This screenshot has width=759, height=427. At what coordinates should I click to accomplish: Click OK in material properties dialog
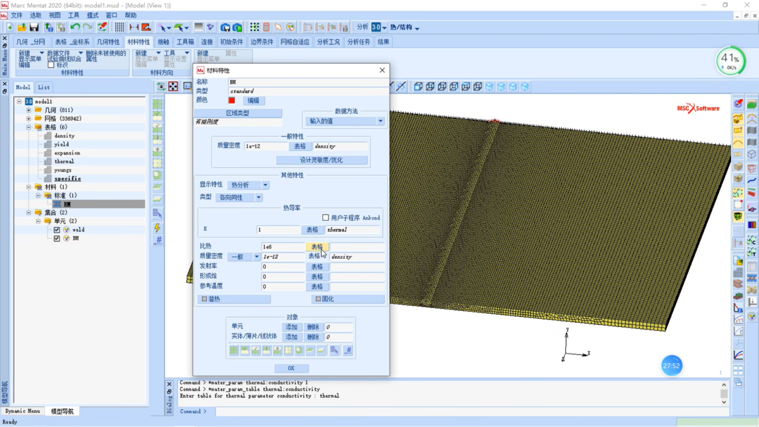click(x=291, y=368)
